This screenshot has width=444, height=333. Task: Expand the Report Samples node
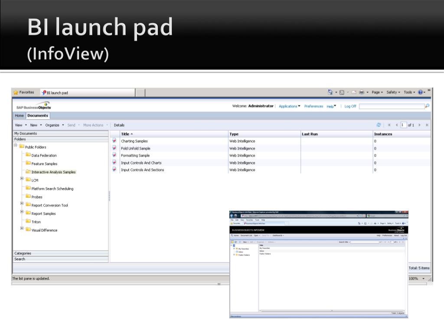(22, 212)
